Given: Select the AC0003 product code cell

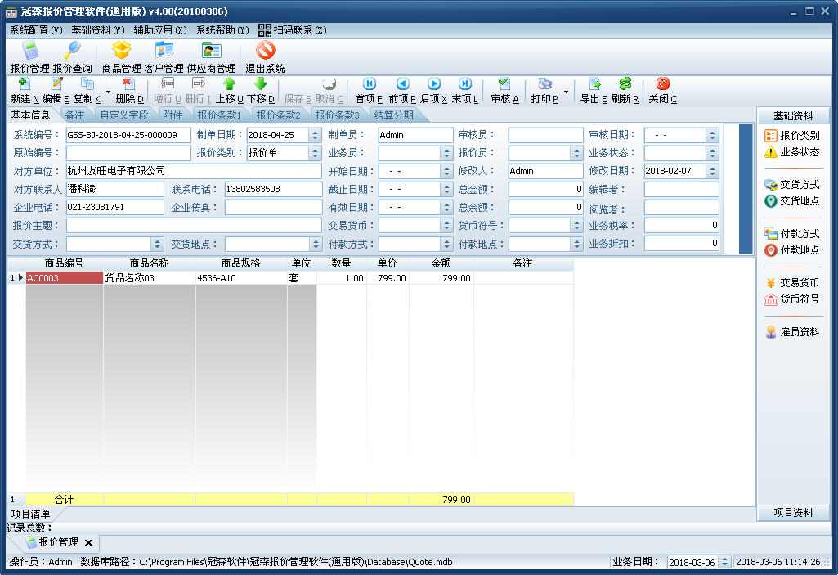Looking at the screenshot, I should pos(64,278).
